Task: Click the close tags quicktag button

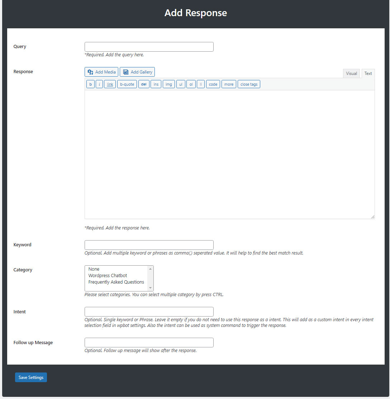Action: point(249,84)
